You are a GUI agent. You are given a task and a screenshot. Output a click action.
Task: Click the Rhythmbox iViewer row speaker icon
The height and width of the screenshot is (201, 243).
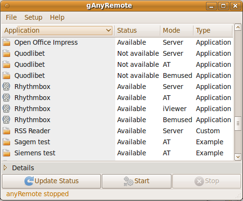tap(6, 109)
